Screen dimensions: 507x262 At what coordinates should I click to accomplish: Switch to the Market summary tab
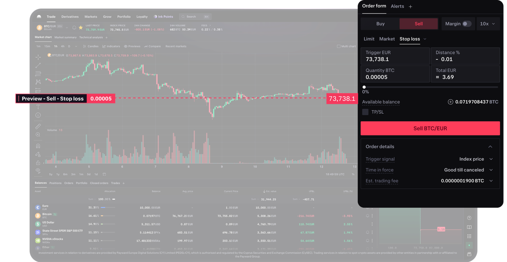pyautogui.click(x=65, y=38)
